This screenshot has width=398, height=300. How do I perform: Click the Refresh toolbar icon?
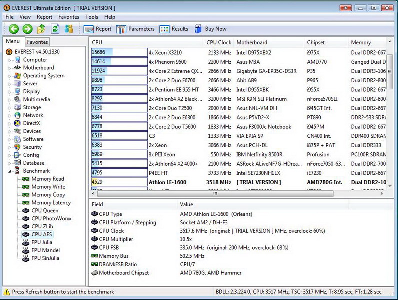click(55, 29)
